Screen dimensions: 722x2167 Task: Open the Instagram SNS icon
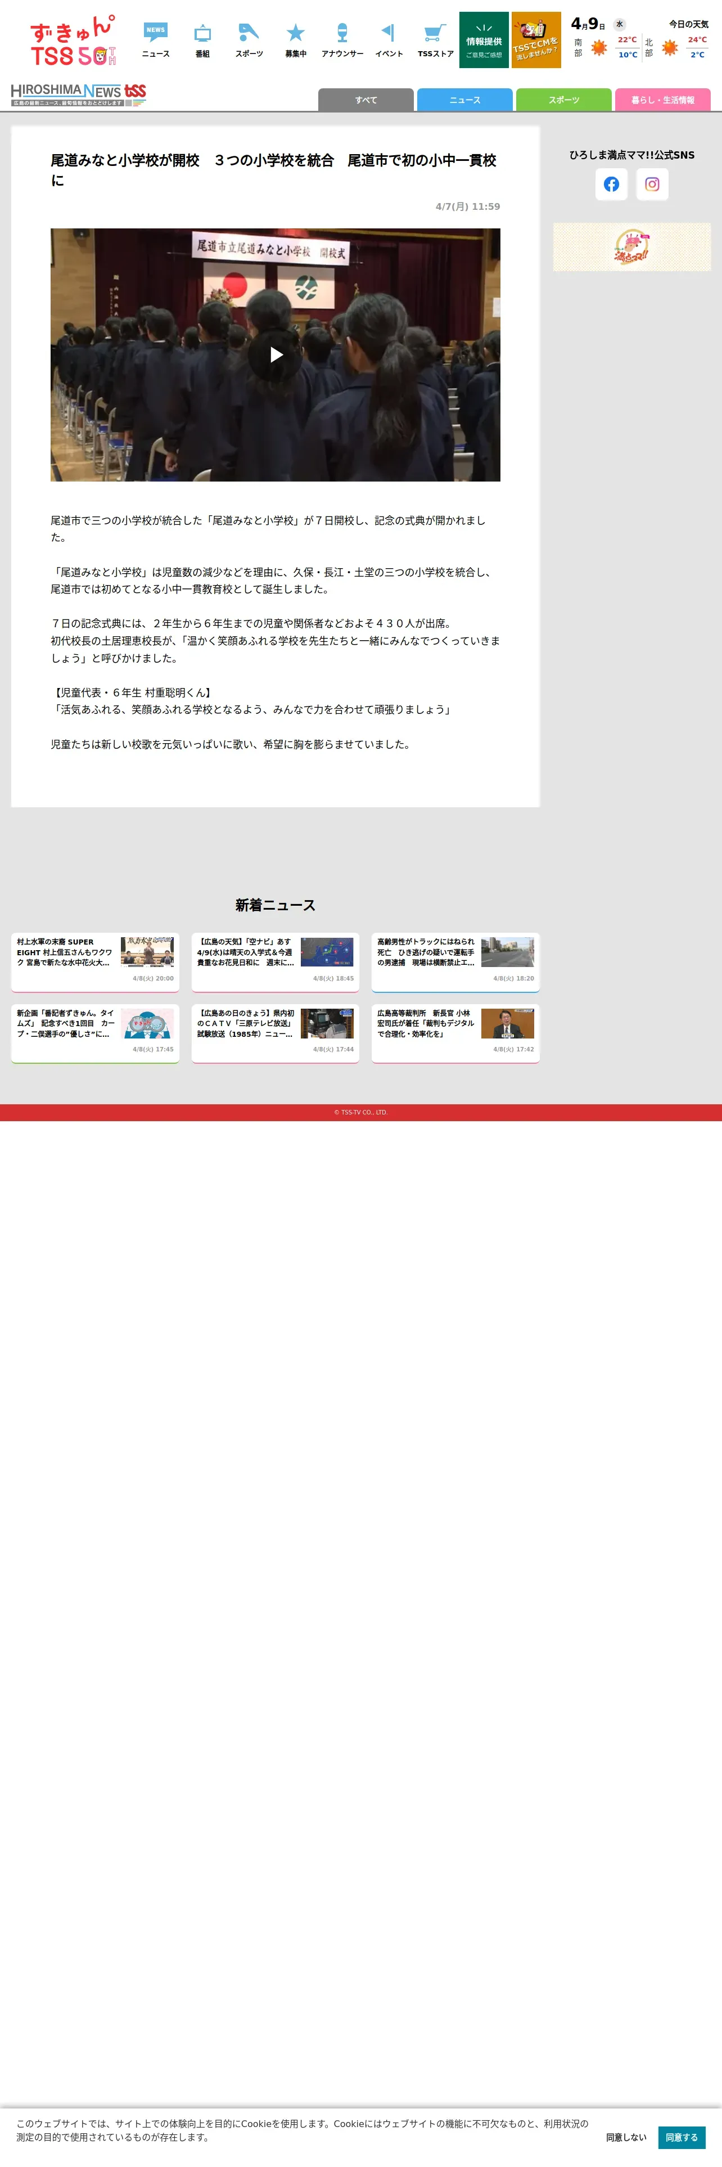652,184
